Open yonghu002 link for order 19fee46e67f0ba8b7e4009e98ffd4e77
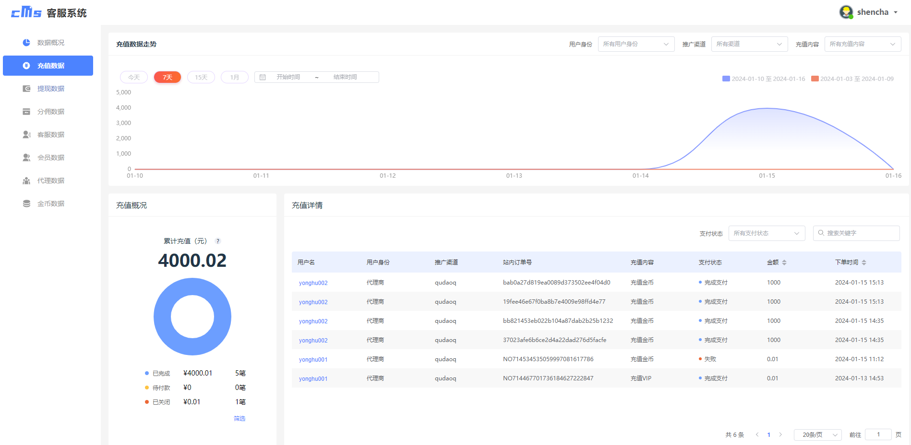 coord(313,302)
